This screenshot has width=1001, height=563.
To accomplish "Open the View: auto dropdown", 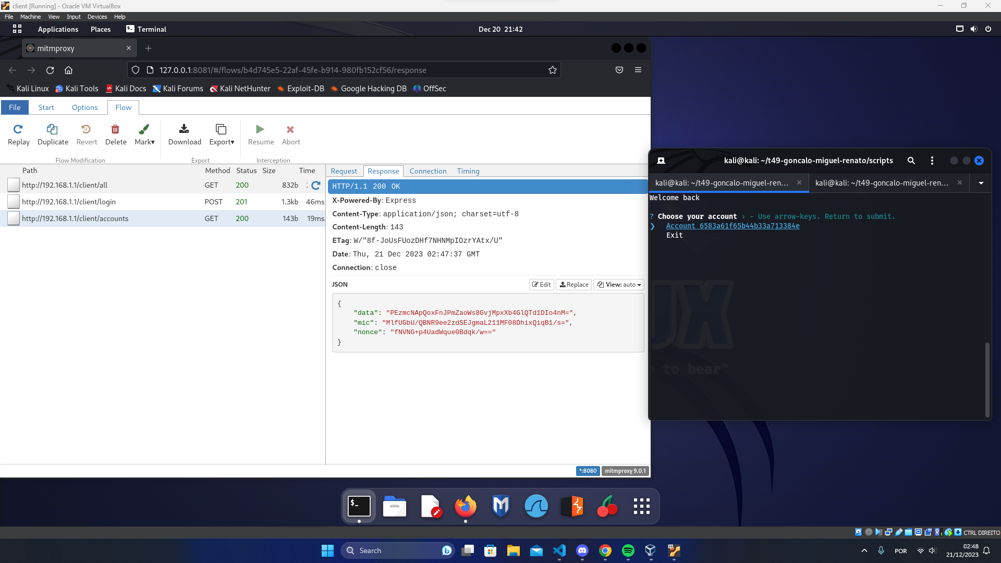I will pyautogui.click(x=619, y=285).
